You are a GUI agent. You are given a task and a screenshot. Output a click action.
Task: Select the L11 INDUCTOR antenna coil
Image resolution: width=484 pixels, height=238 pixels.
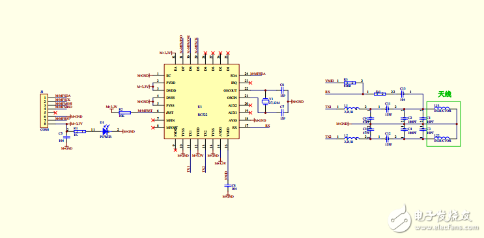click(x=442, y=109)
